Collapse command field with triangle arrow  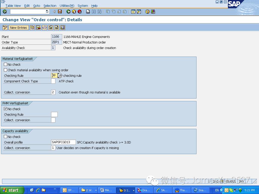click(54, 12)
